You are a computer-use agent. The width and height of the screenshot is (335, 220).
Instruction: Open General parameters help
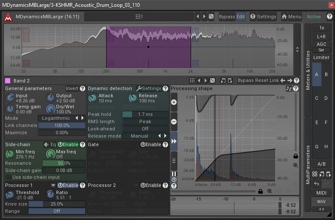point(82,88)
